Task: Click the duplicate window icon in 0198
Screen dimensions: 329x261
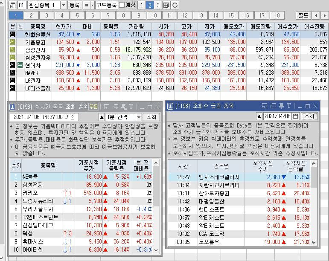Action: [x=115, y=107]
